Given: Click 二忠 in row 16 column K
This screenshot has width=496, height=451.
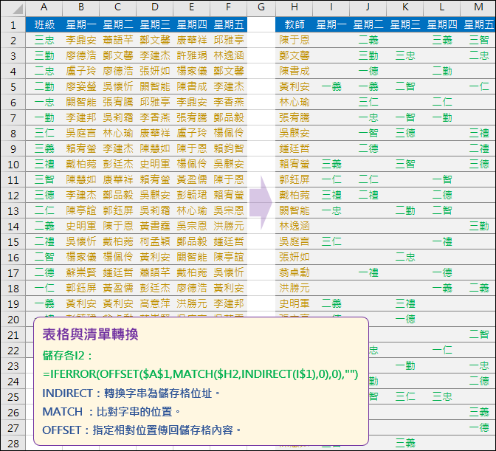Looking at the screenshot, I should (405, 257).
